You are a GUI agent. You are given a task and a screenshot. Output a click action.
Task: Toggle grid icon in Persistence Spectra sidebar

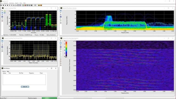click(61, 17)
